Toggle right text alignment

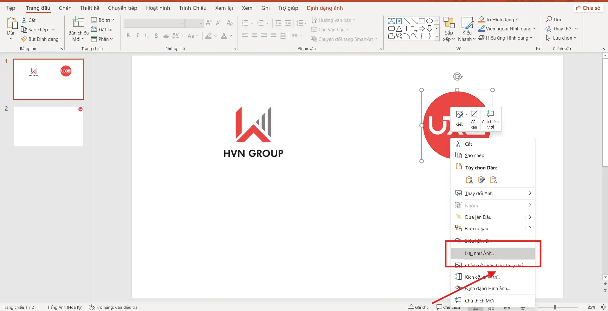[264, 36]
